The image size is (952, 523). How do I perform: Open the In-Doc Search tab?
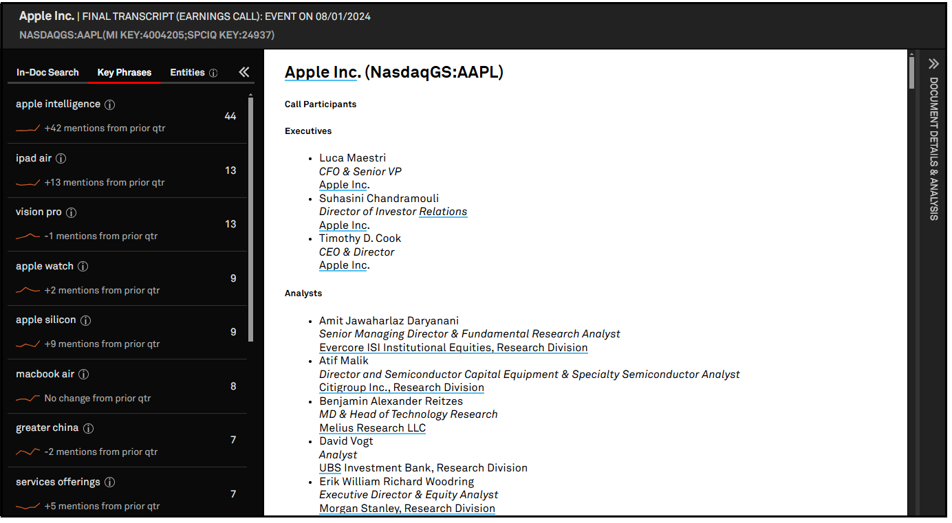[47, 72]
